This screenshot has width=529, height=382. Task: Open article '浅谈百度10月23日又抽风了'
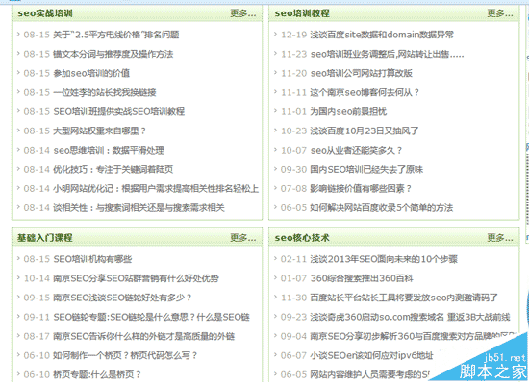coord(365,131)
